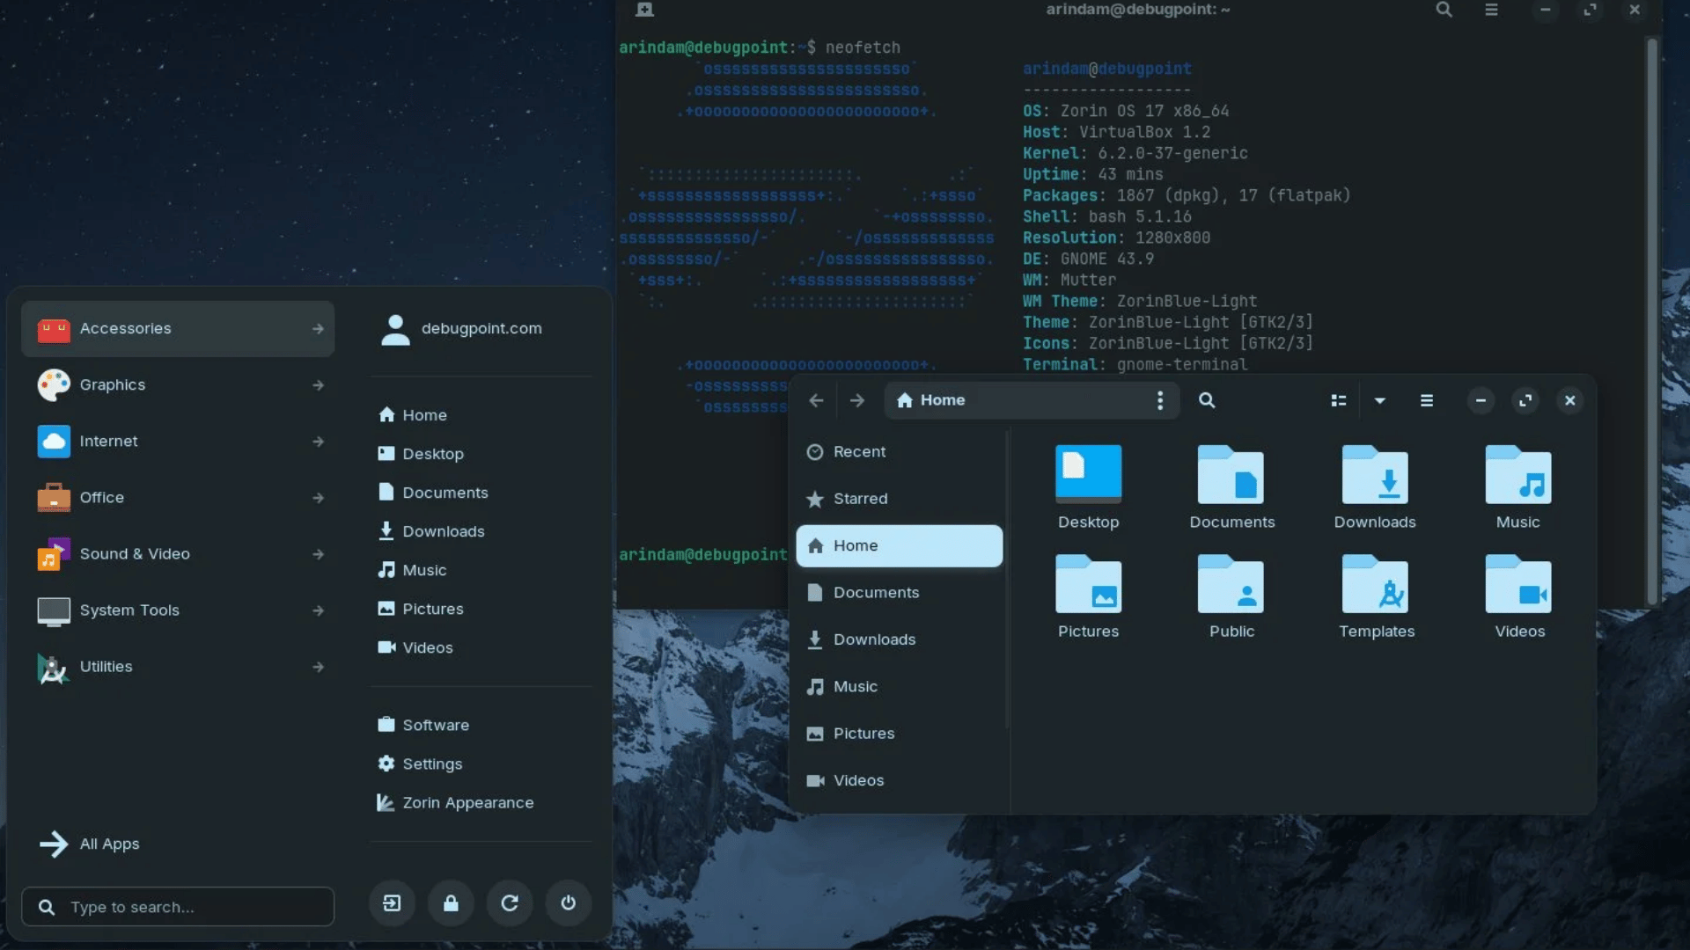1690x950 pixels.
Task: Show All Apps in the menu
Action: coord(178,844)
